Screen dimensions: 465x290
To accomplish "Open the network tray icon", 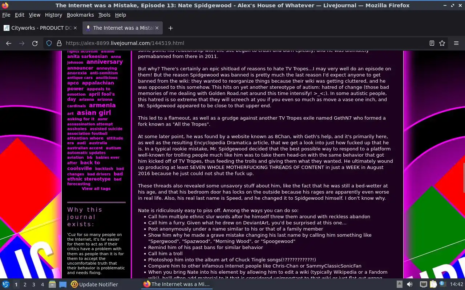I will (424, 284).
